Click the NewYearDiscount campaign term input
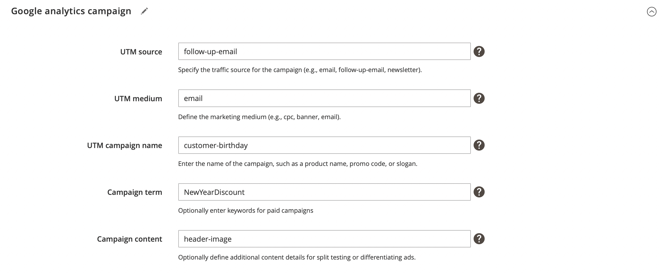The width and height of the screenshot is (662, 274). tap(324, 192)
